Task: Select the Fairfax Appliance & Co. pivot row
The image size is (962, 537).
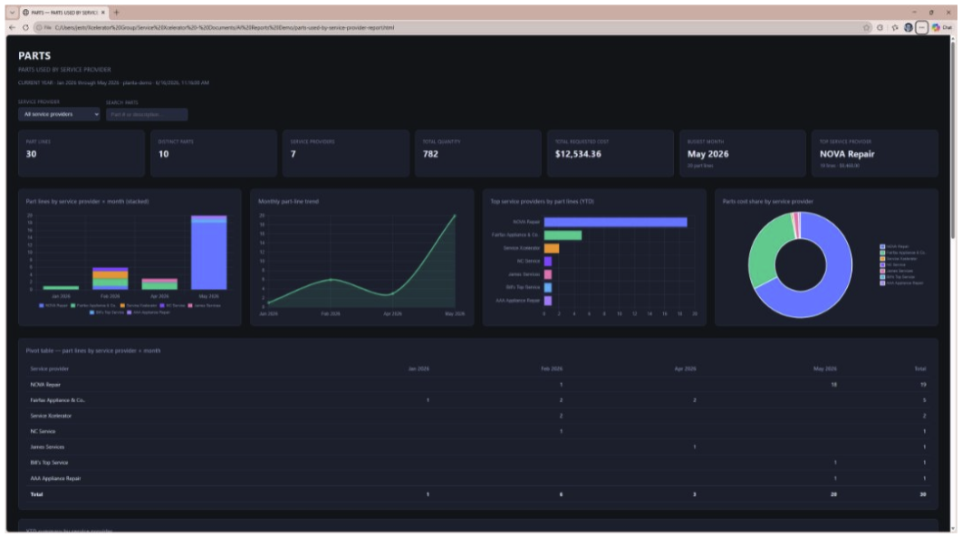Action: coord(478,400)
